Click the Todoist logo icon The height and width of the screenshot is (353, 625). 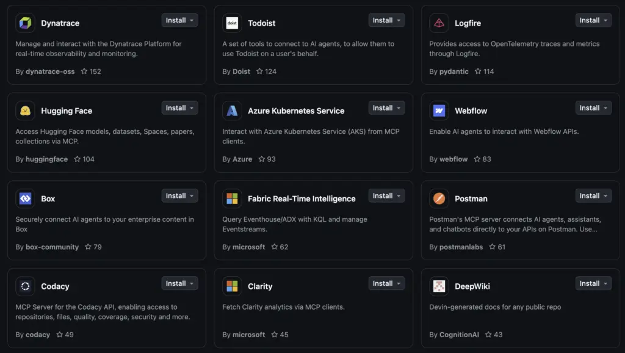coord(232,23)
